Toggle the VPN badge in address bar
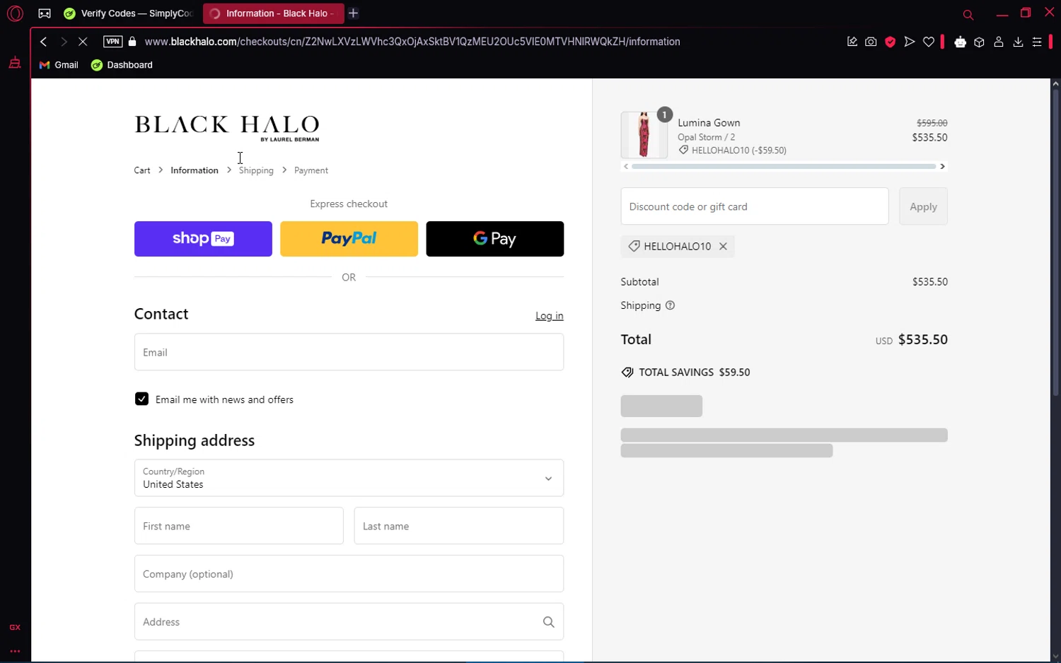This screenshot has width=1061, height=663. click(x=112, y=42)
